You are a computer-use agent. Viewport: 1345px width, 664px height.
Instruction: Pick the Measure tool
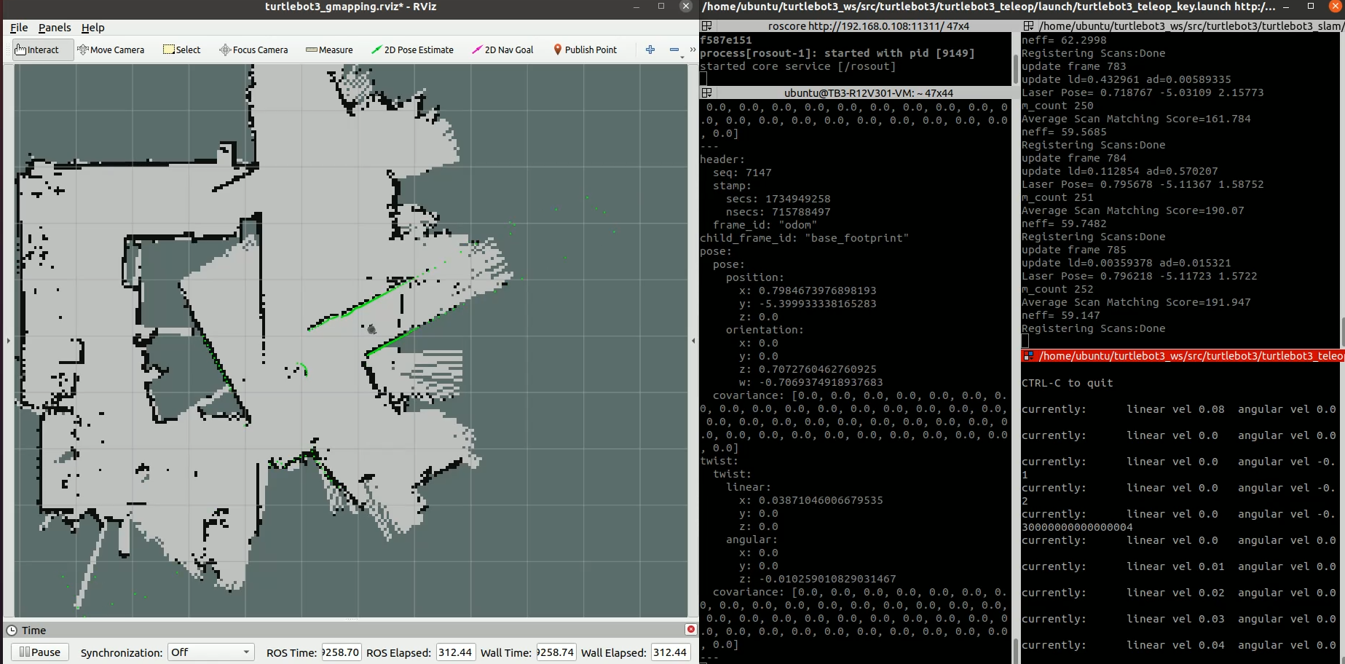tap(329, 50)
